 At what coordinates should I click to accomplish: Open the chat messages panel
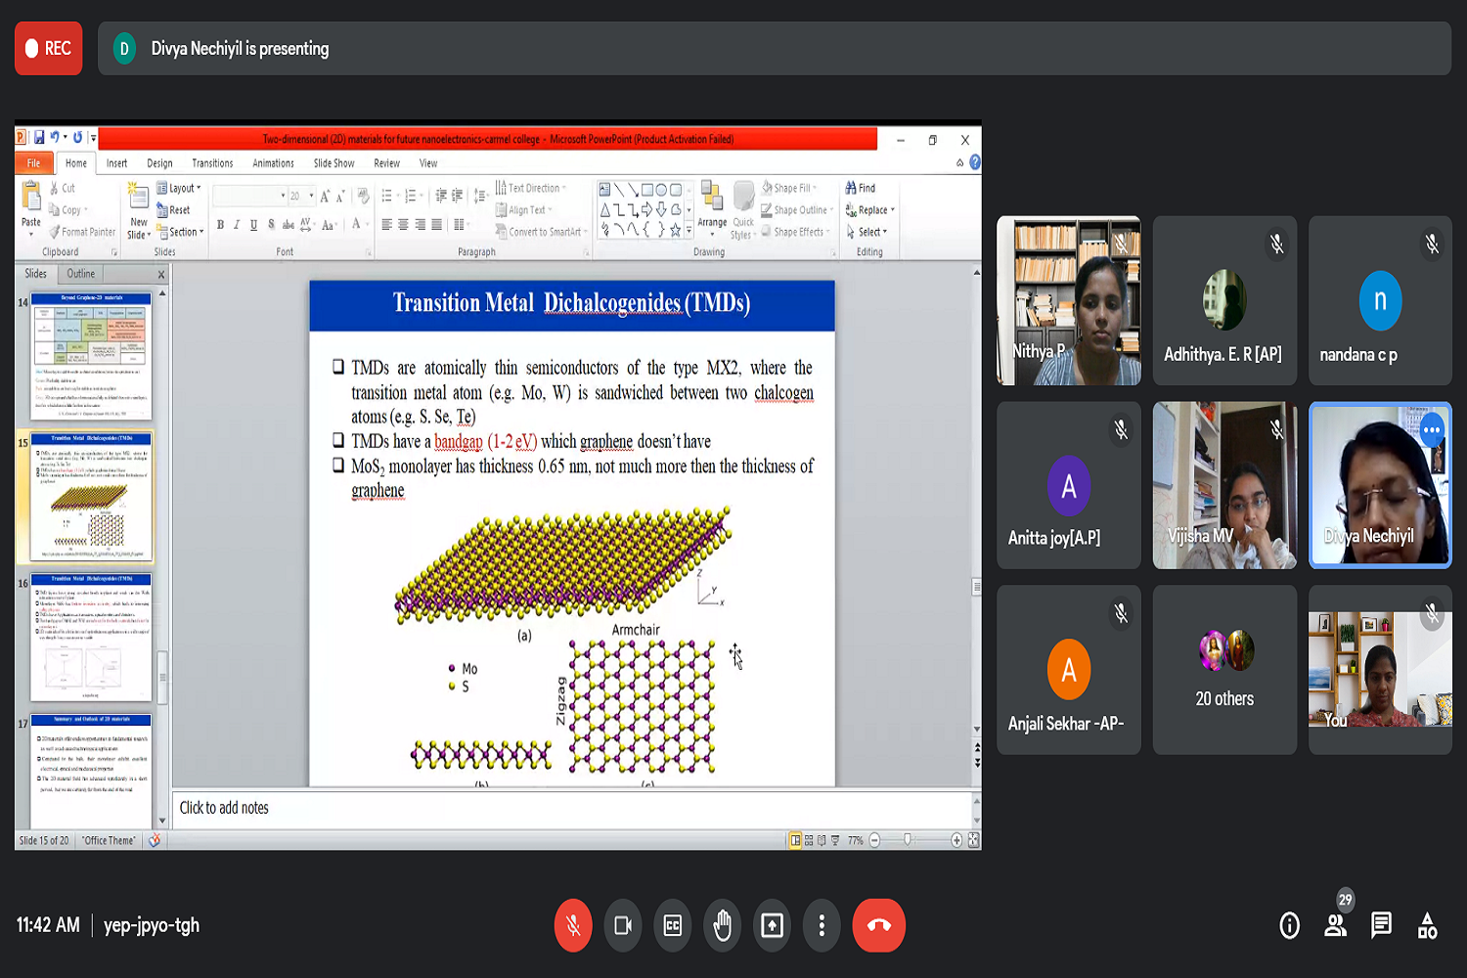tap(1381, 925)
